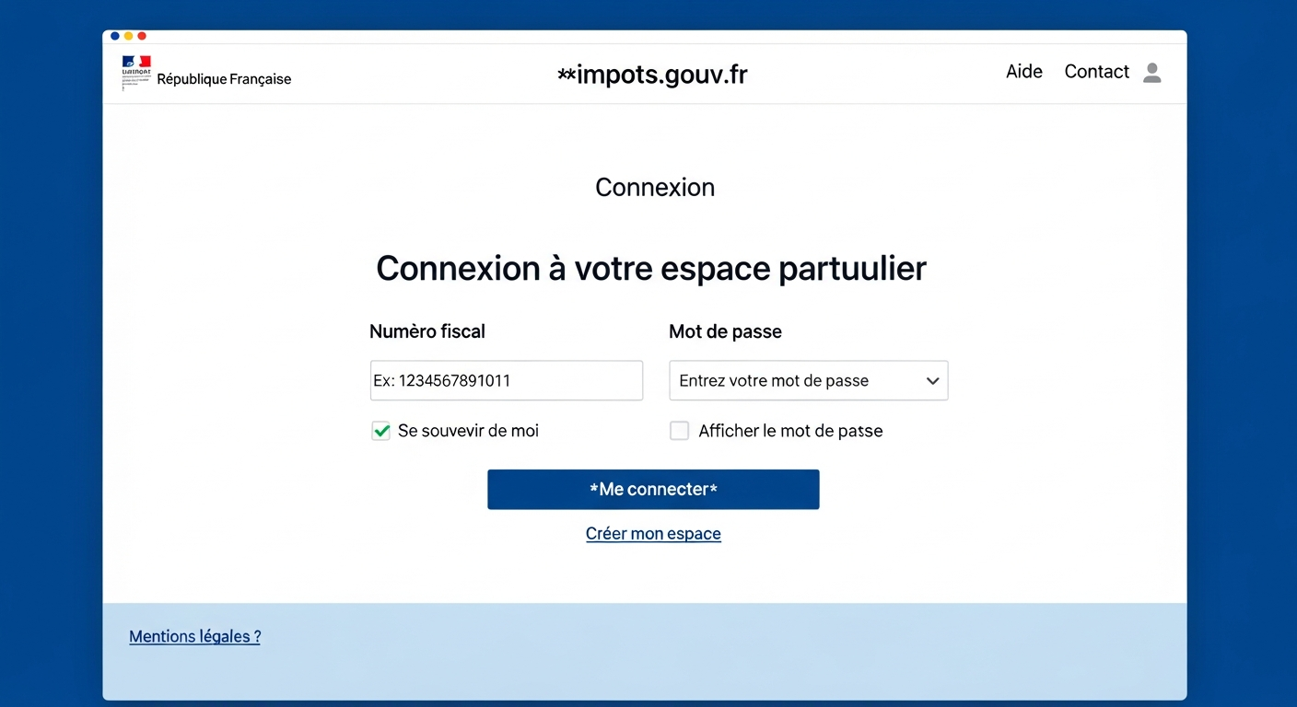Screen dimensions: 1297x707
Task: Follow the Créer mon espace link
Action: coord(653,534)
